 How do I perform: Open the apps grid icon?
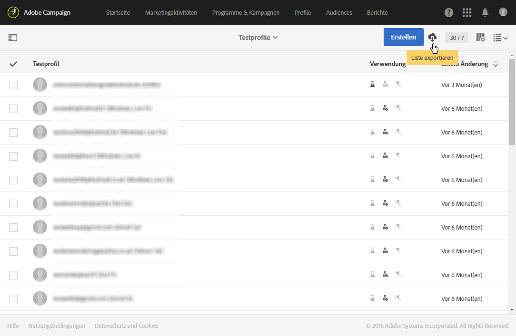coord(466,12)
